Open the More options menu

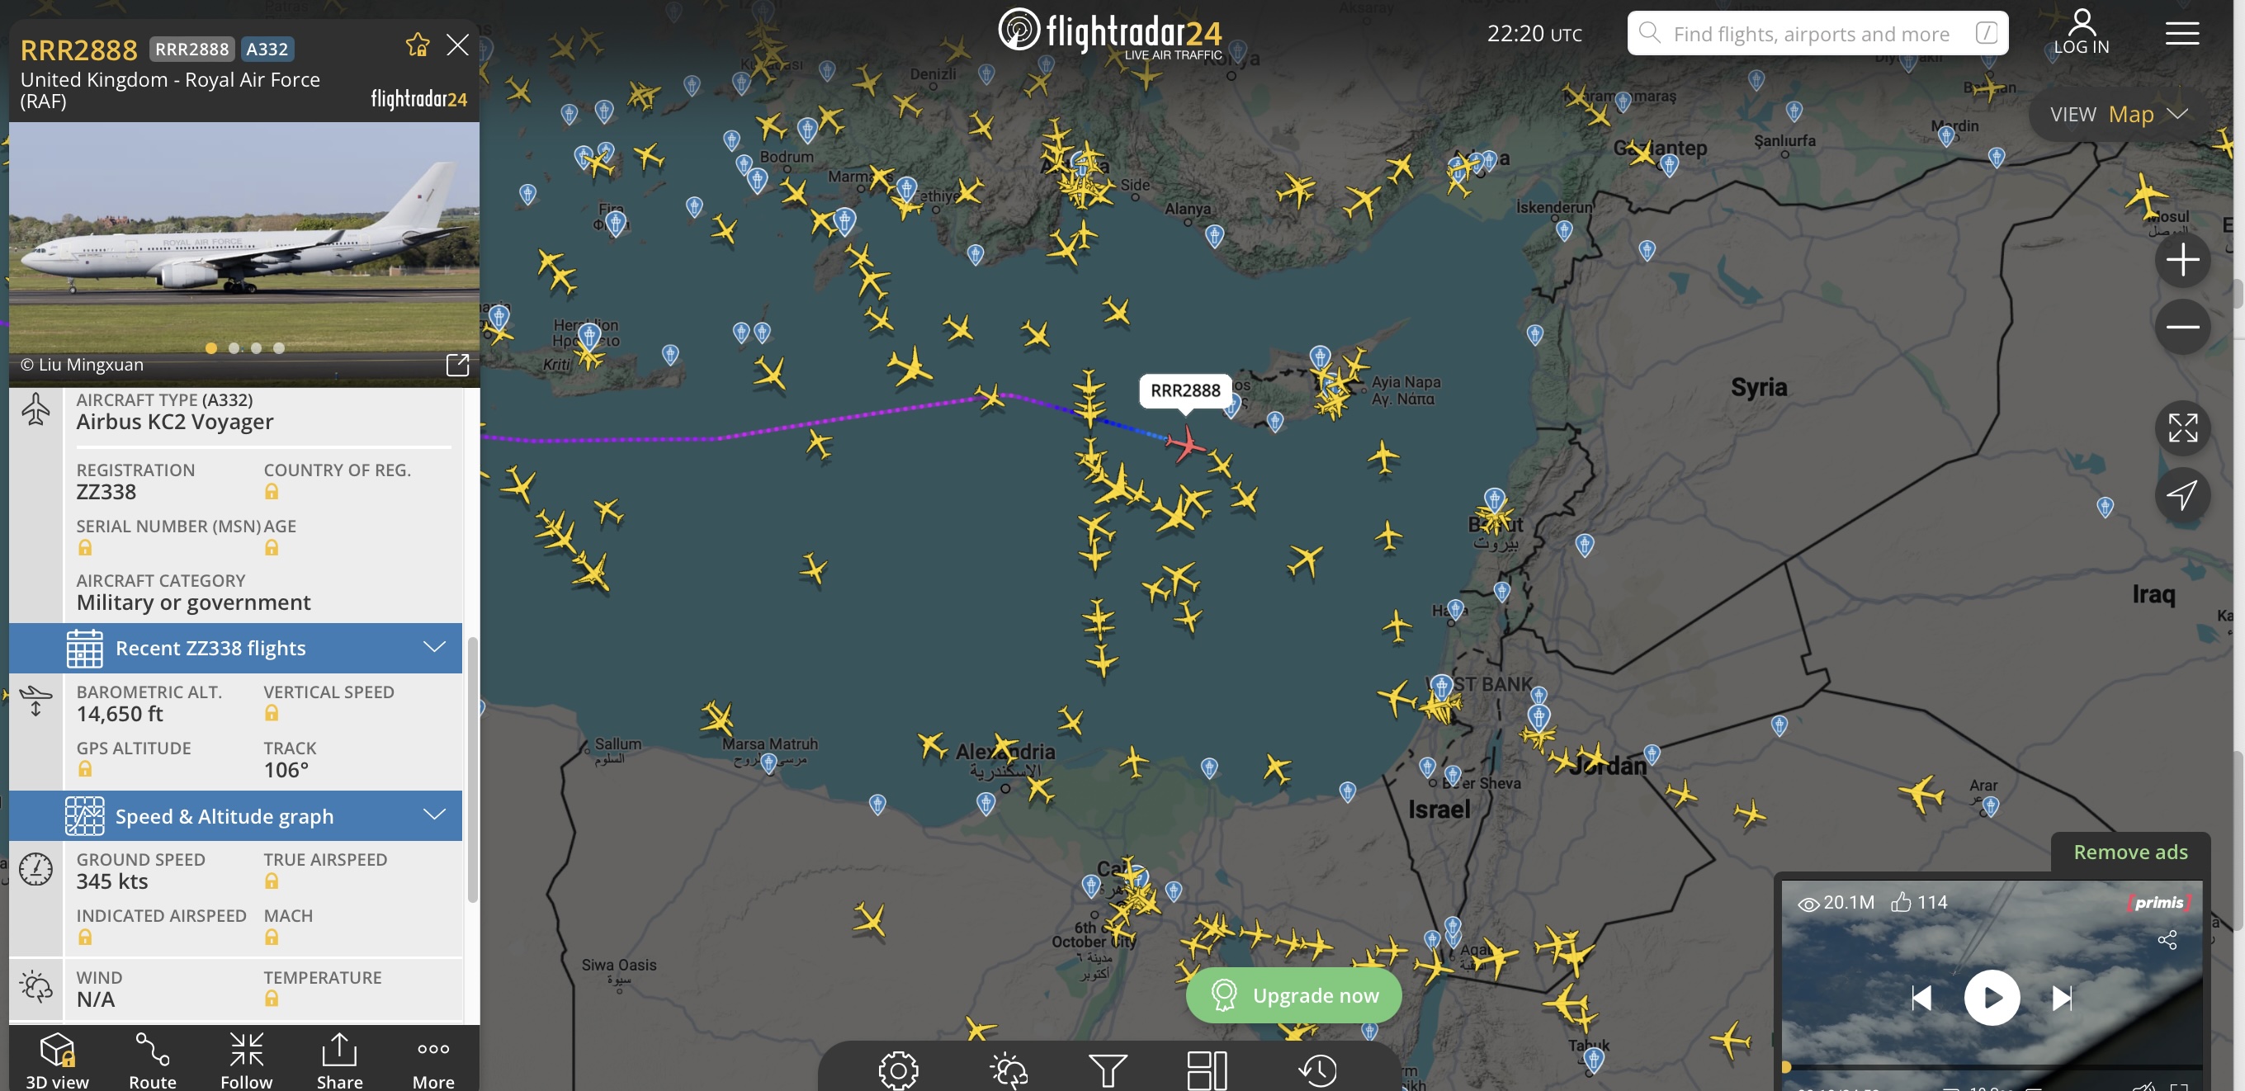tap(433, 1059)
